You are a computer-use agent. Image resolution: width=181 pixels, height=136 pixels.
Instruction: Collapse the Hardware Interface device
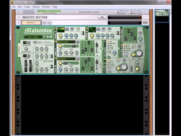click(x=19, y=12)
